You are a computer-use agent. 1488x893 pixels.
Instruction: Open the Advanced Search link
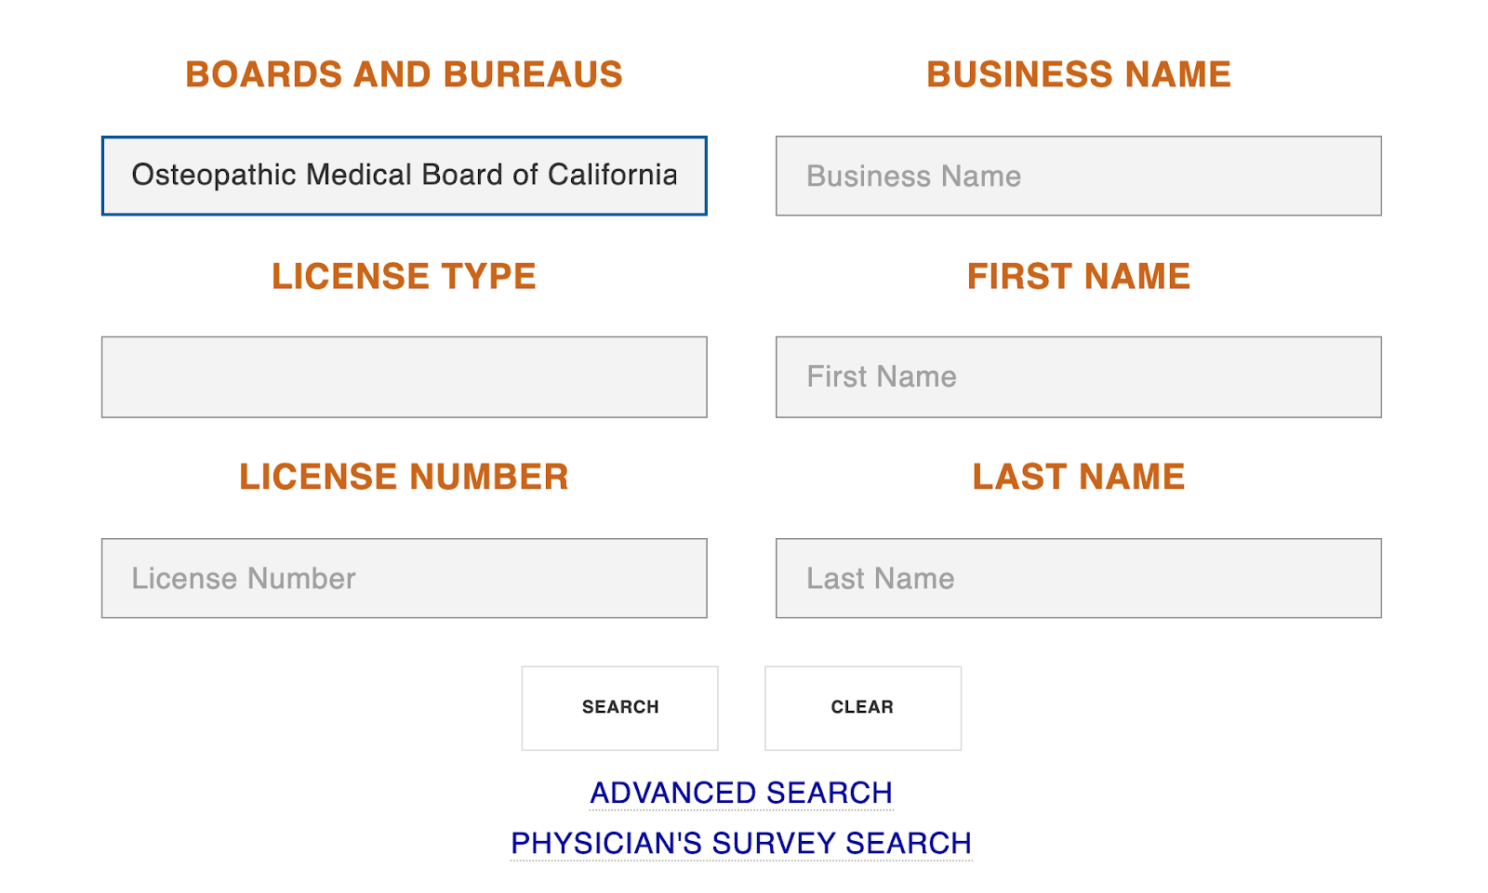[741, 793]
